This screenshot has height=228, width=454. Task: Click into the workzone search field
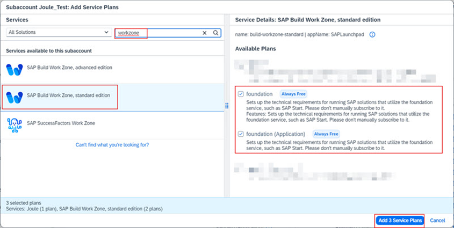click(156, 33)
